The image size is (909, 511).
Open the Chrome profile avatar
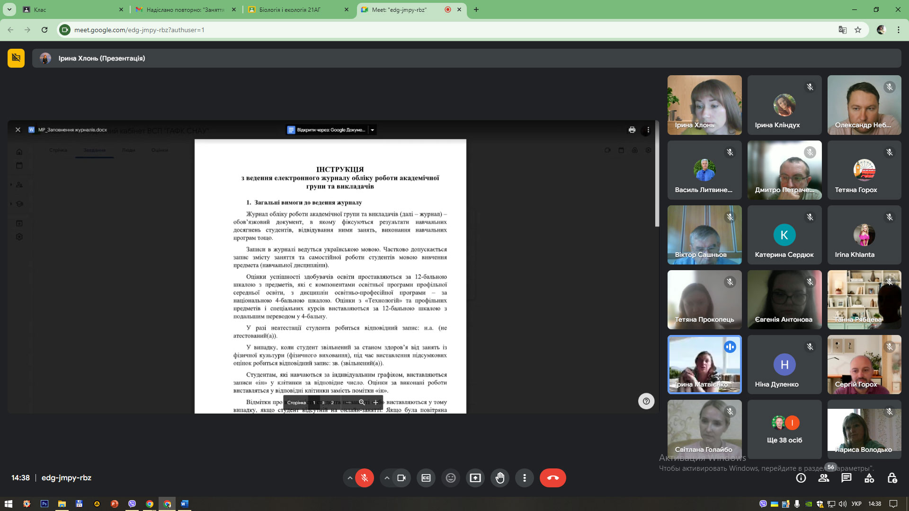(881, 30)
